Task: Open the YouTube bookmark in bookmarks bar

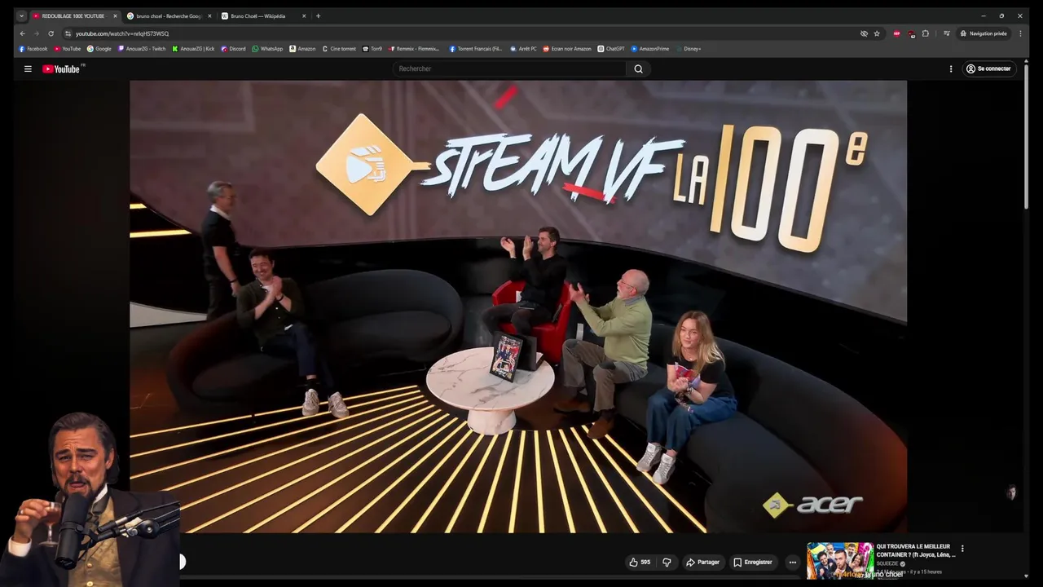Action: click(68, 49)
